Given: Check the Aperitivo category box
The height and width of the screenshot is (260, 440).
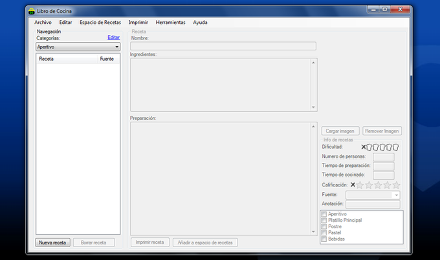Looking at the screenshot, I should 324,214.
